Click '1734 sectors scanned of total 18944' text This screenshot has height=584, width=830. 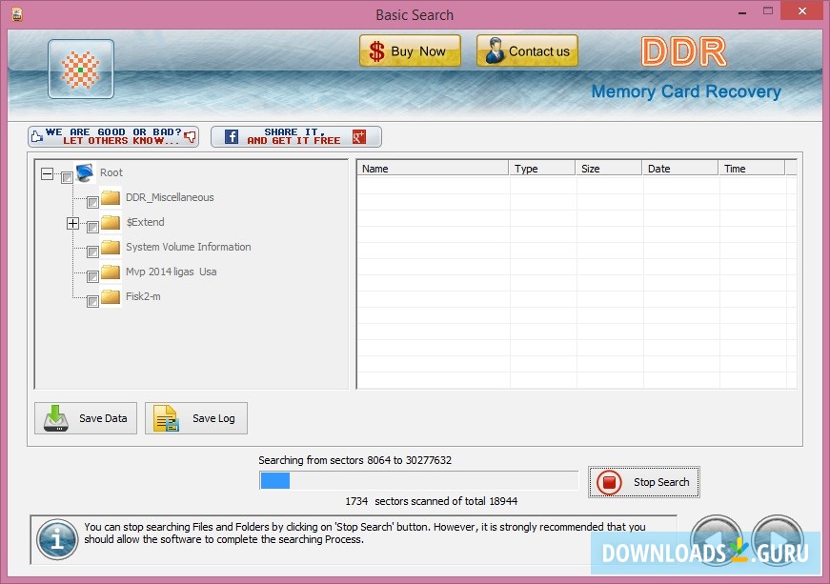pyautogui.click(x=432, y=501)
